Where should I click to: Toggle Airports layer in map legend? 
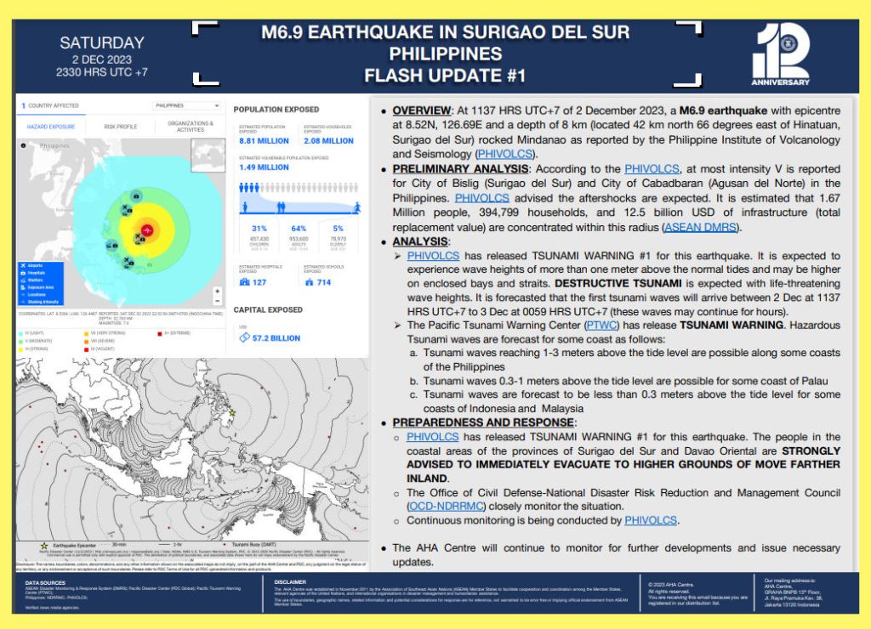coord(34,265)
